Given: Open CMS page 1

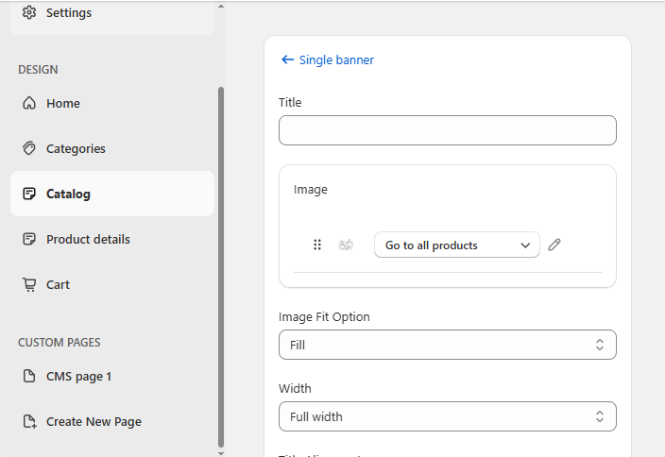Looking at the screenshot, I should pos(112,376).
